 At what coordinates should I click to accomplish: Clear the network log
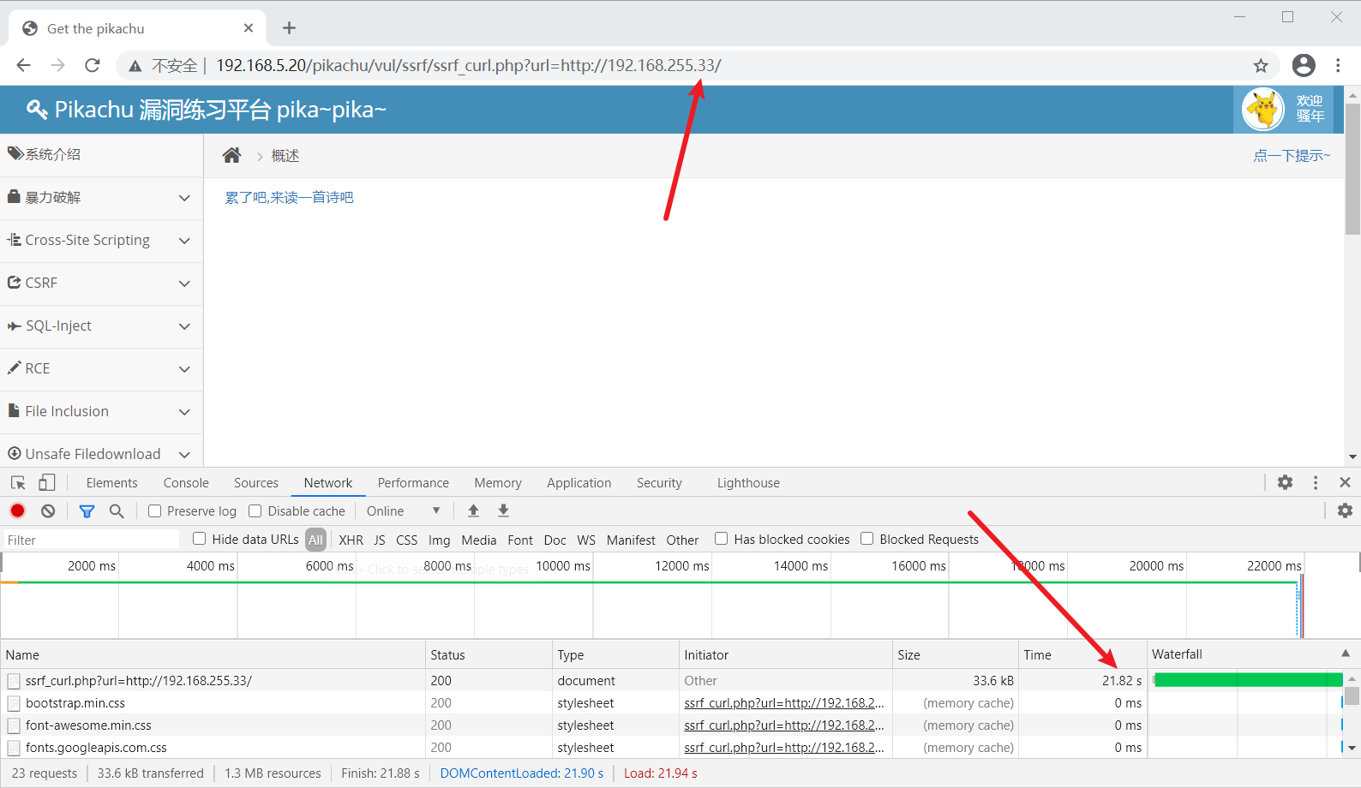click(48, 510)
